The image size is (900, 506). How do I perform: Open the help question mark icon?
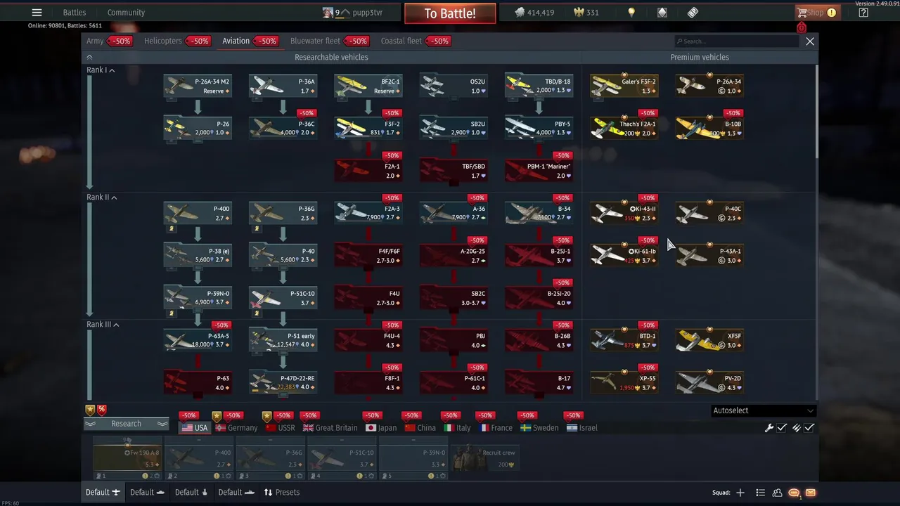(863, 12)
